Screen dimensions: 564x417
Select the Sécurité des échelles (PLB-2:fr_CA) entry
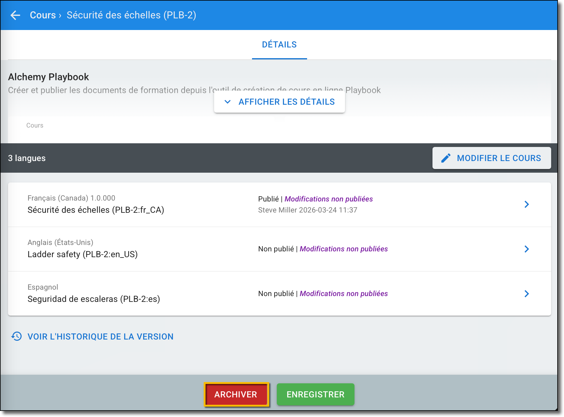[96, 210]
